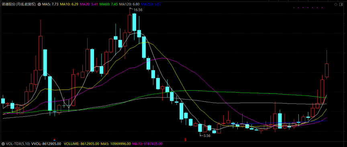The height and width of the screenshot is (147, 347).
Task: Select the blue MA250: 5.07 legend
Action: 151,4
